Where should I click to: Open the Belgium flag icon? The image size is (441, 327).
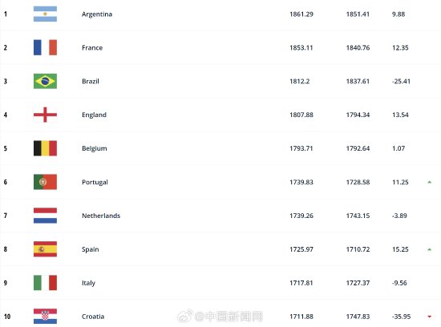[x=45, y=148]
